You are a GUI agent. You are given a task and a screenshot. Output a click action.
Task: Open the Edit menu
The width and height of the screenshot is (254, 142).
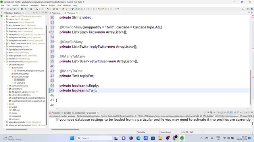tap(8, 6)
